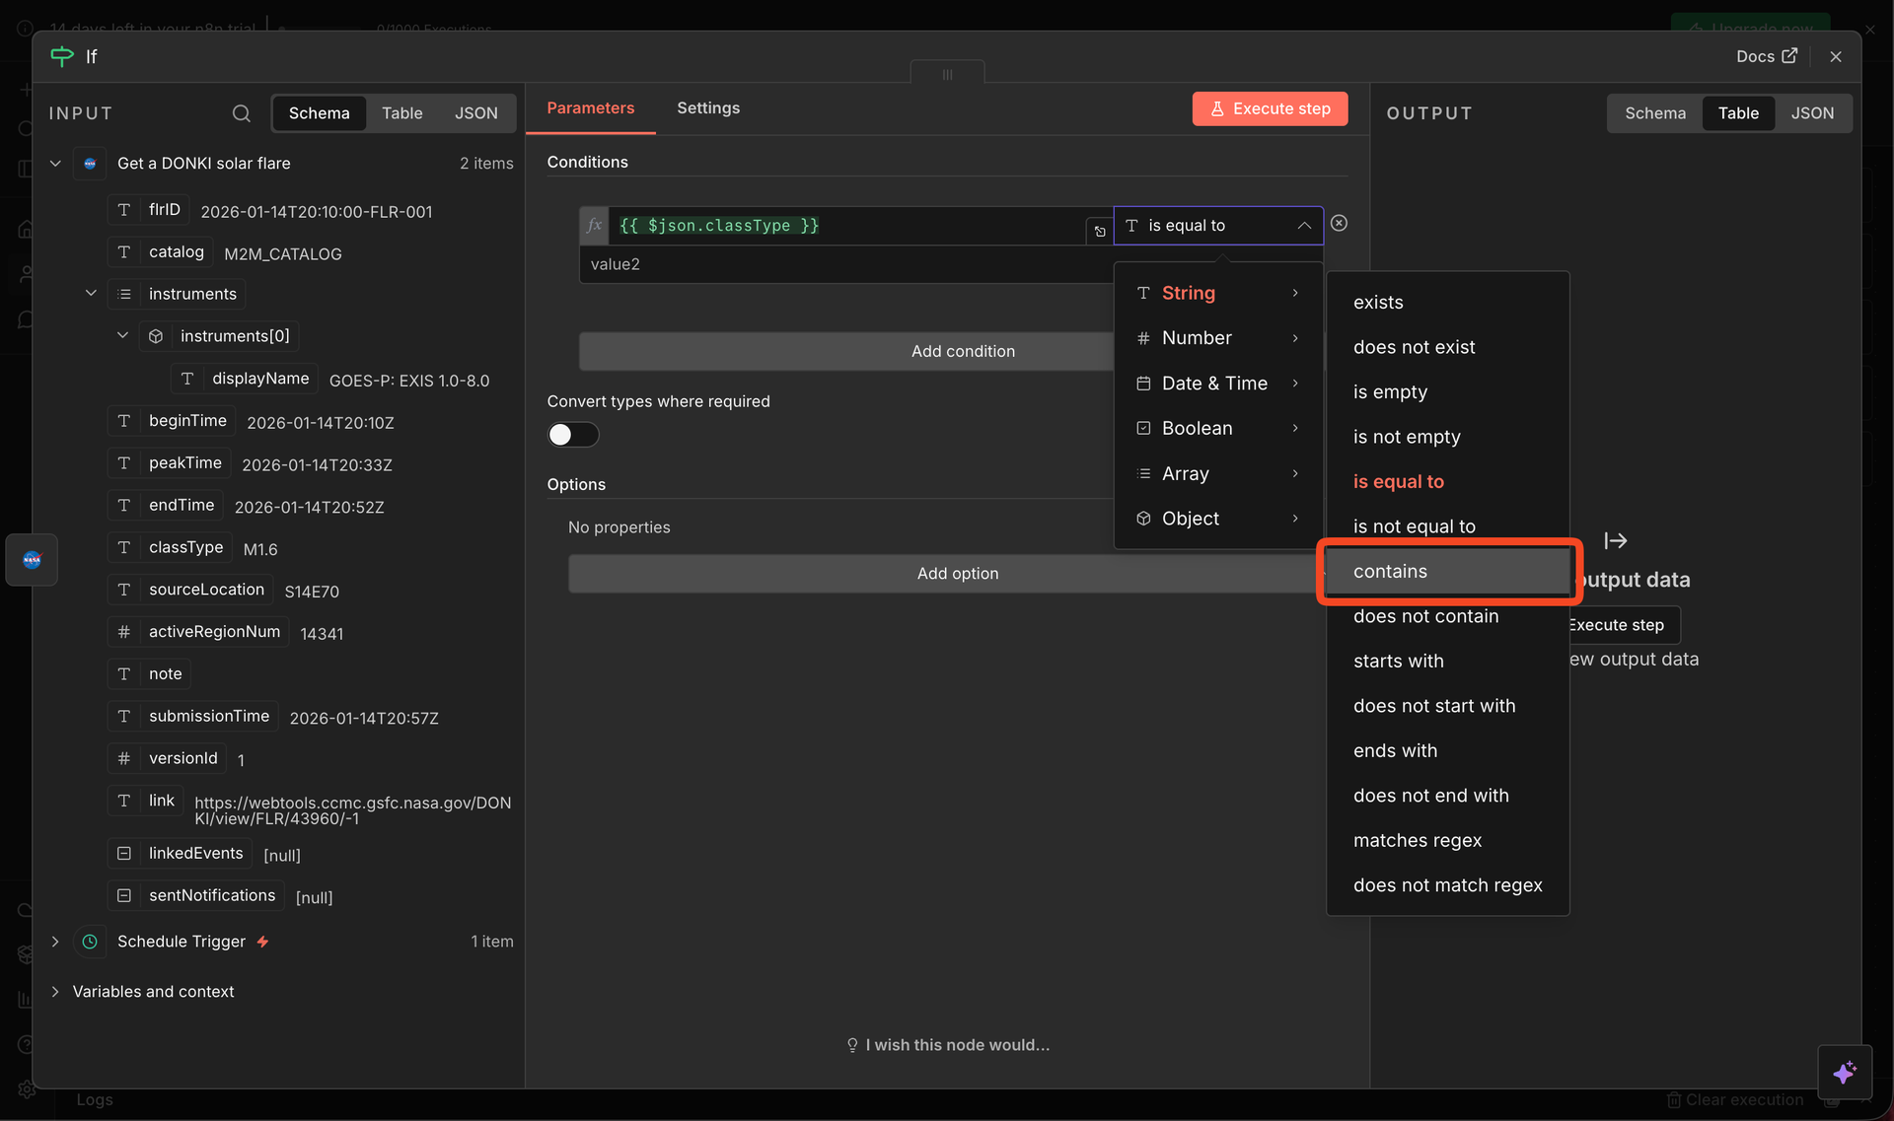Open Docs external link icon
The width and height of the screenshot is (1894, 1121).
point(1789,56)
